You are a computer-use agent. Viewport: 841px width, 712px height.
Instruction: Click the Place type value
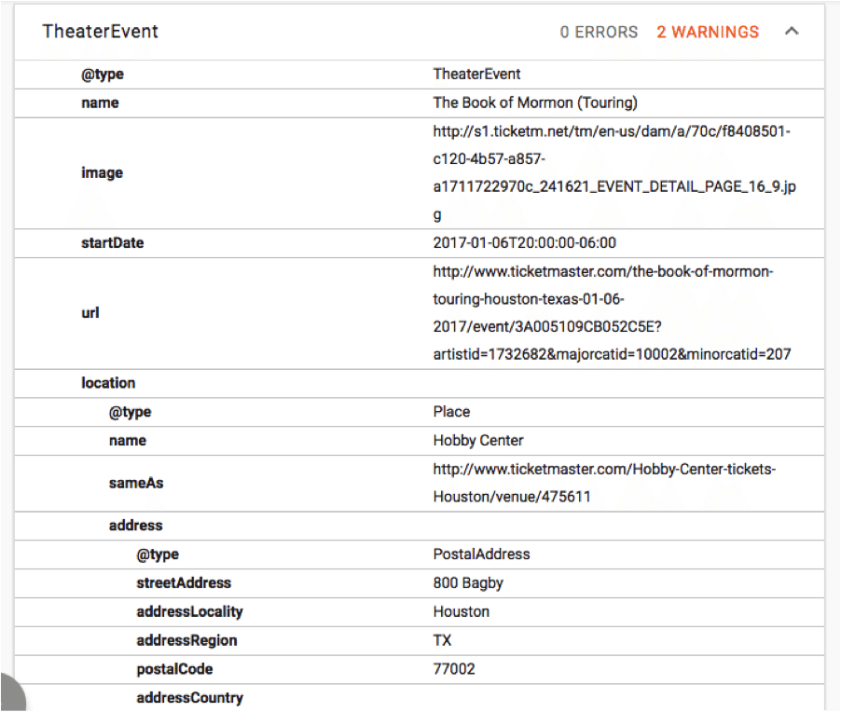point(451,412)
